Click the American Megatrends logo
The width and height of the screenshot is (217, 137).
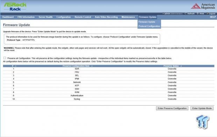(203, 6)
